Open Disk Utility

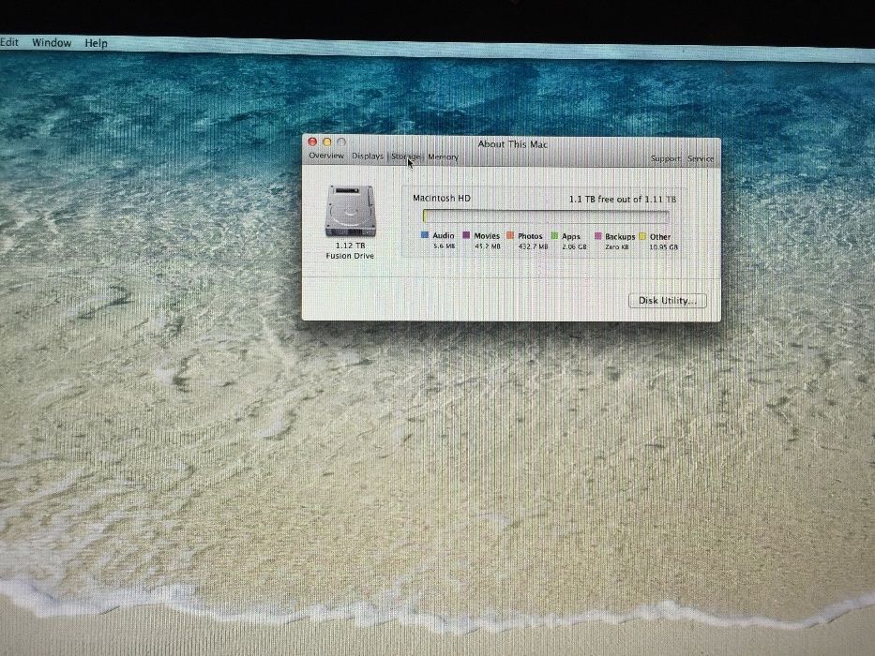click(x=668, y=301)
